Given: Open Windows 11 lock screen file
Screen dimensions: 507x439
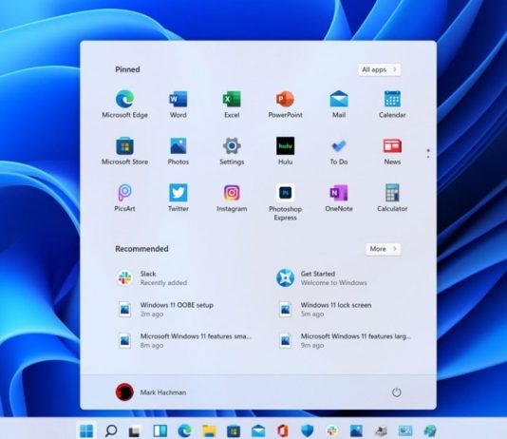Looking at the screenshot, I should coord(325,309).
